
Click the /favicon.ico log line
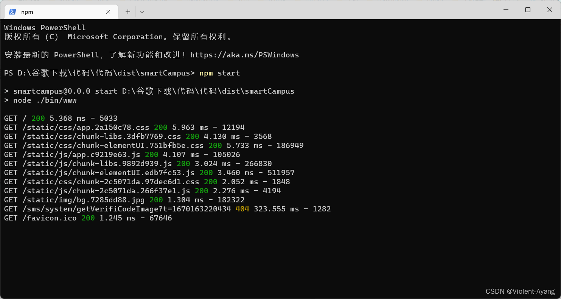[88, 218]
